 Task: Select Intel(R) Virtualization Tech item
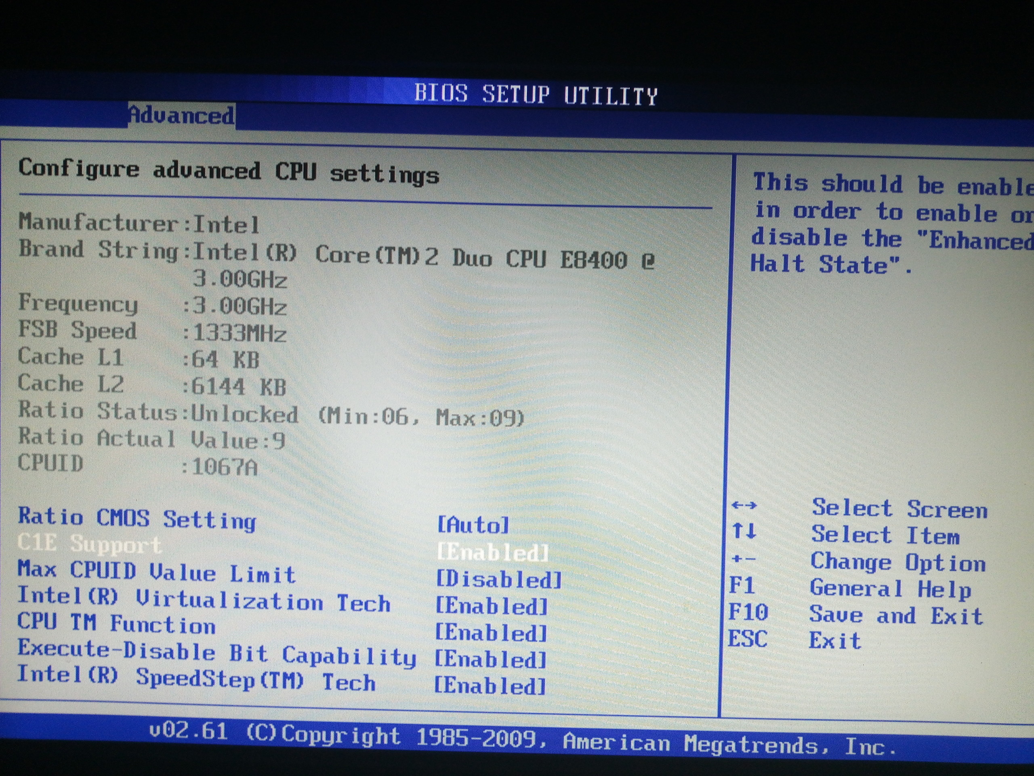coord(204,600)
